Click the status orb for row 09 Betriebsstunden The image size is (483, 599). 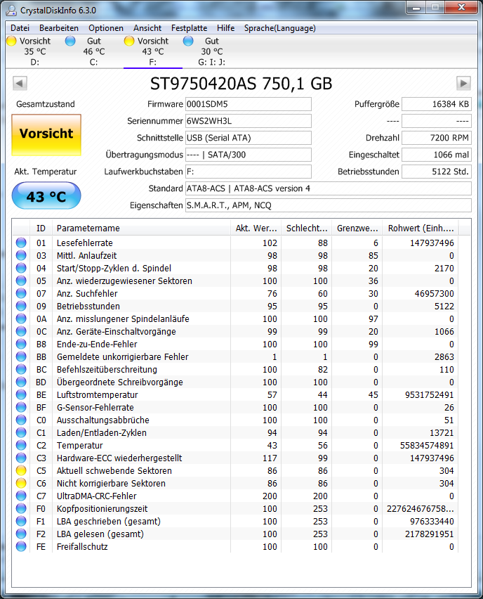[21, 306]
